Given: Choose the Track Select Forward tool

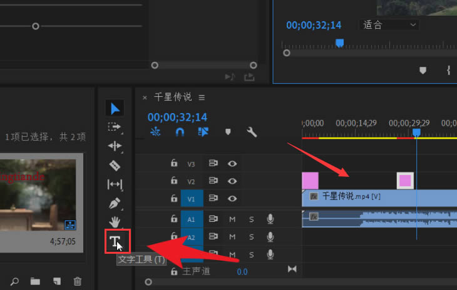Looking at the screenshot, I should coord(115,127).
